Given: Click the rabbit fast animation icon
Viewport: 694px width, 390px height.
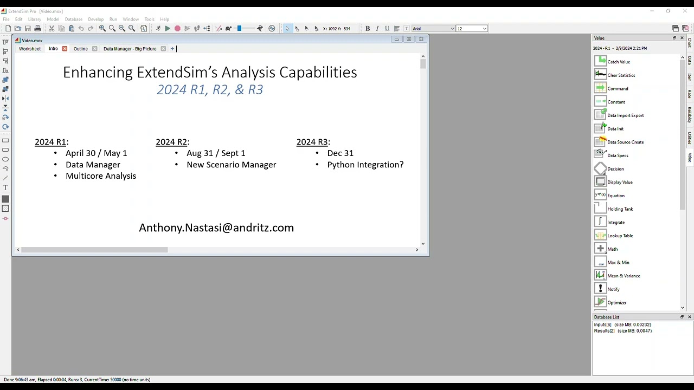Looking at the screenshot, I should point(260,28).
